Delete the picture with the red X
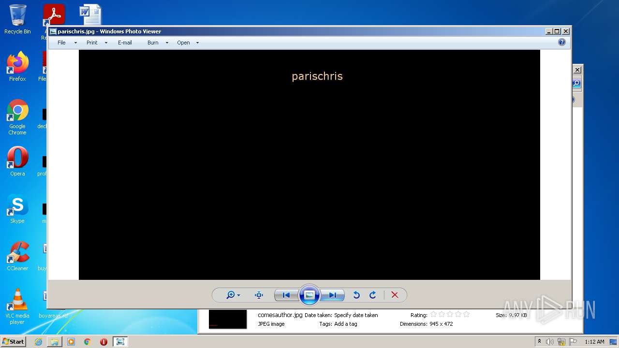The width and height of the screenshot is (619, 348). click(x=395, y=295)
